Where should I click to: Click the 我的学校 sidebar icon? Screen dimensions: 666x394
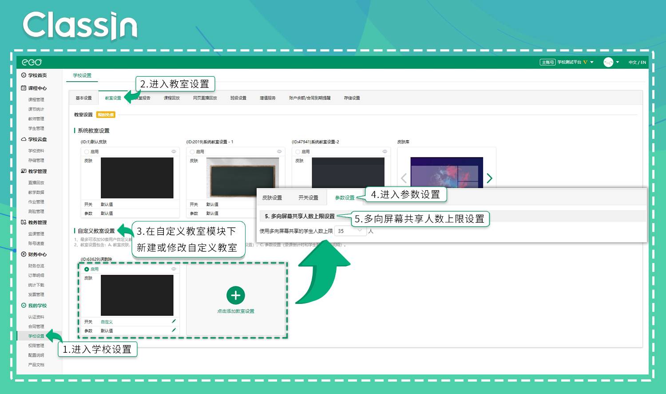pos(24,305)
